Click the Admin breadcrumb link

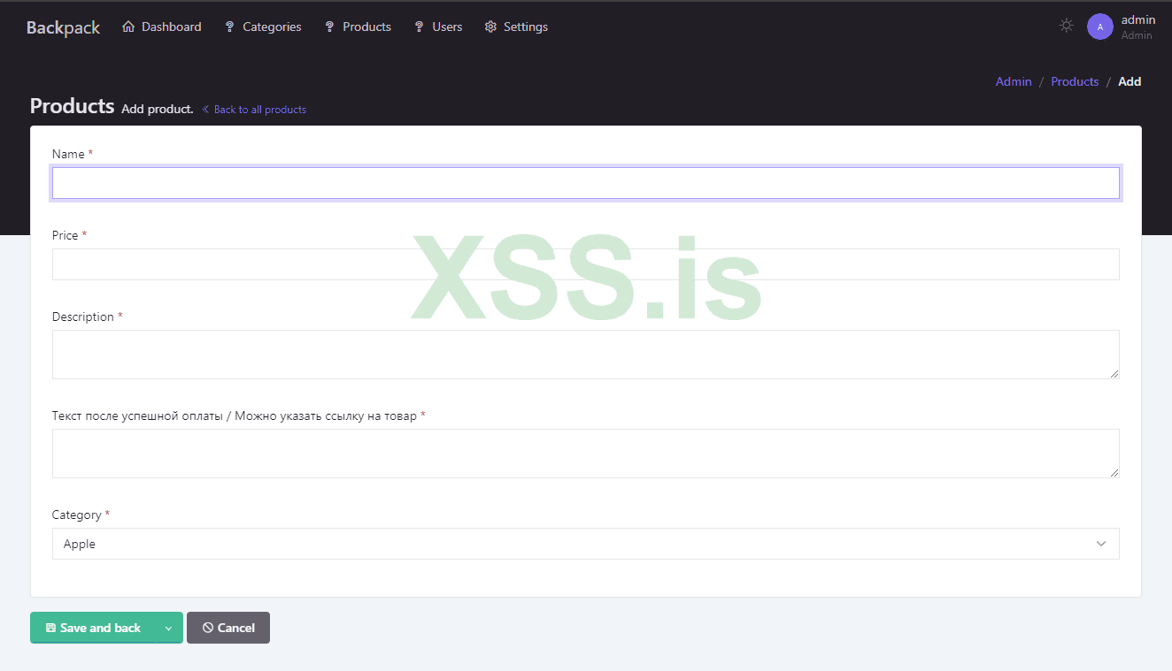[x=1014, y=81]
